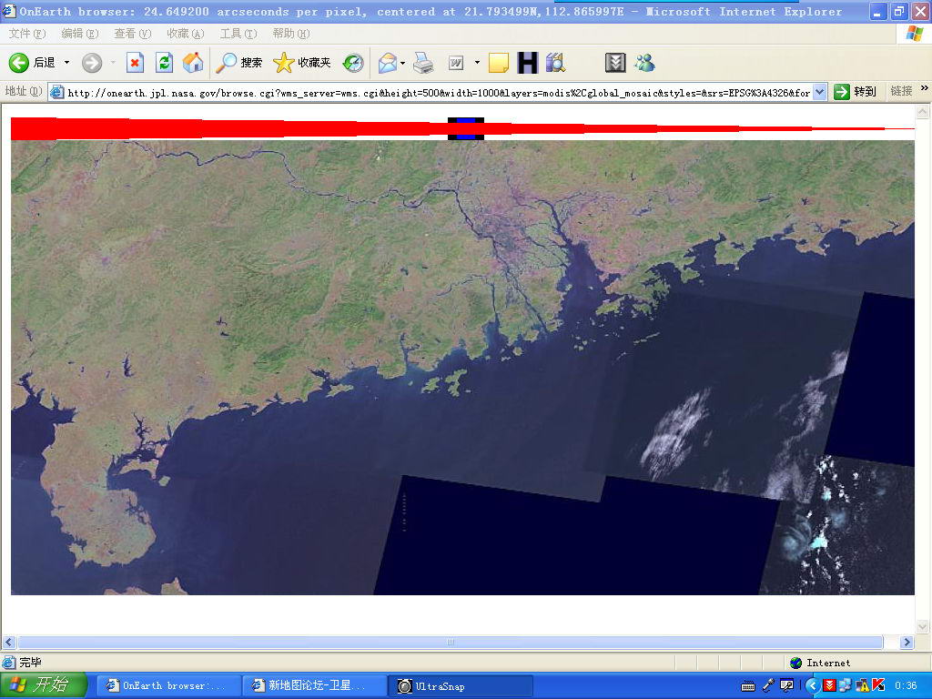932x699 pixels.
Task: Click in the address bar URL field
Action: [x=437, y=92]
